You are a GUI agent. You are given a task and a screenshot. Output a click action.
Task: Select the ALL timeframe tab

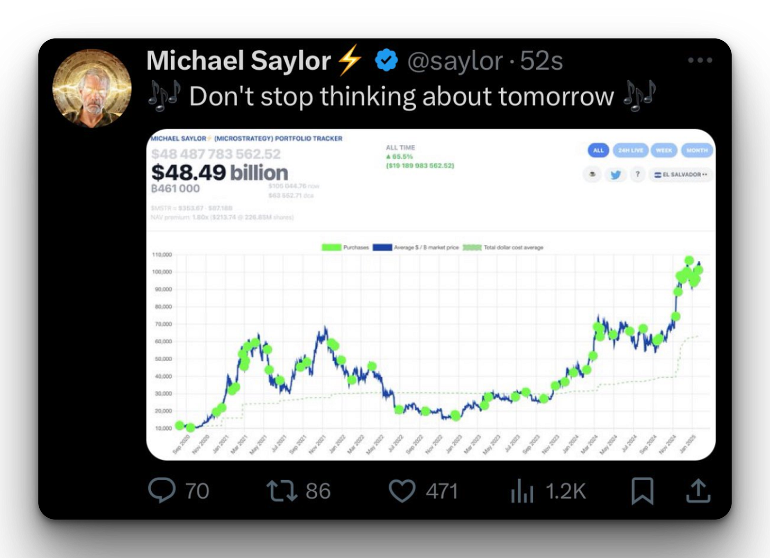599,150
